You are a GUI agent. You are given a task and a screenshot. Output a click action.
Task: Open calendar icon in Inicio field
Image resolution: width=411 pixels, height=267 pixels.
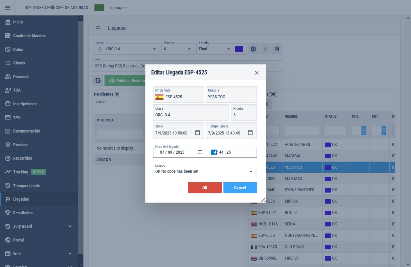pyautogui.click(x=198, y=133)
